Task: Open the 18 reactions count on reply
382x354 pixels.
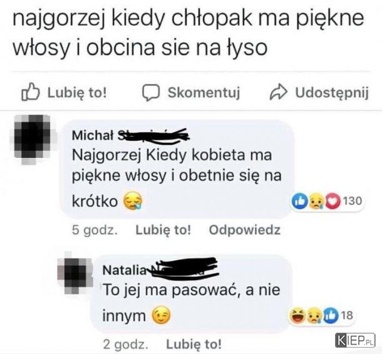Action: 347,316
